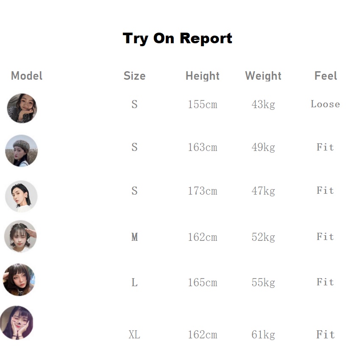Click the avatar in the size M row

pos(21,236)
